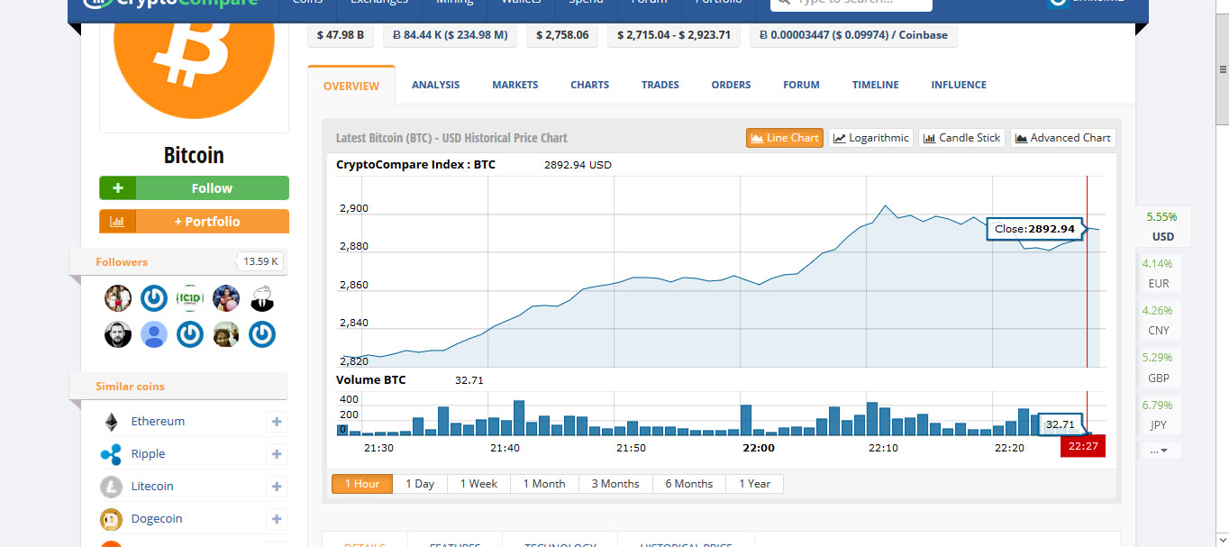Screen dimensions: 1229x547
Task: Switch to the Overview tab
Action: click(x=351, y=86)
